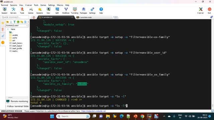Open the Games menu
Screen dimensions: 214x120
click(x=43, y=5)
